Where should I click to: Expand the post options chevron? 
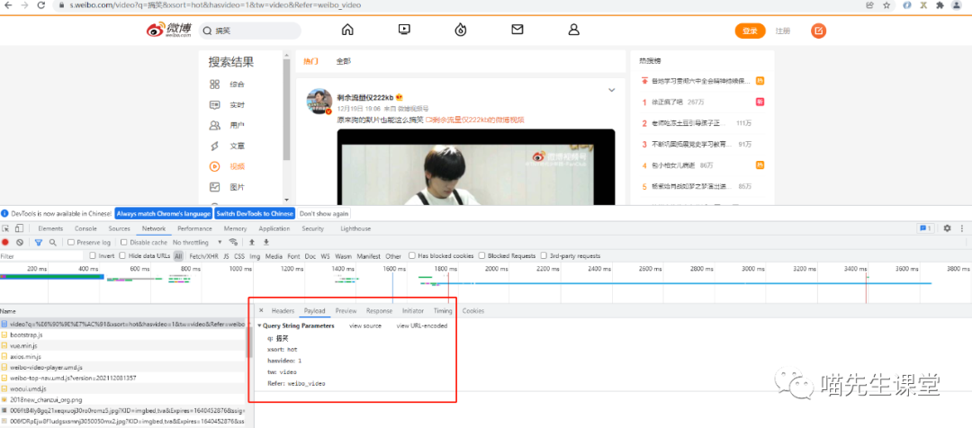[611, 91]
